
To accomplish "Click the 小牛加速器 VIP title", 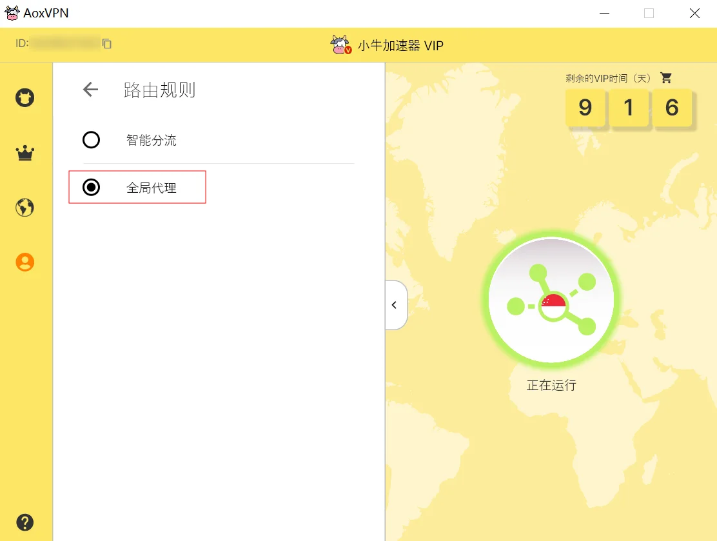I will click(x=400, y=46).
